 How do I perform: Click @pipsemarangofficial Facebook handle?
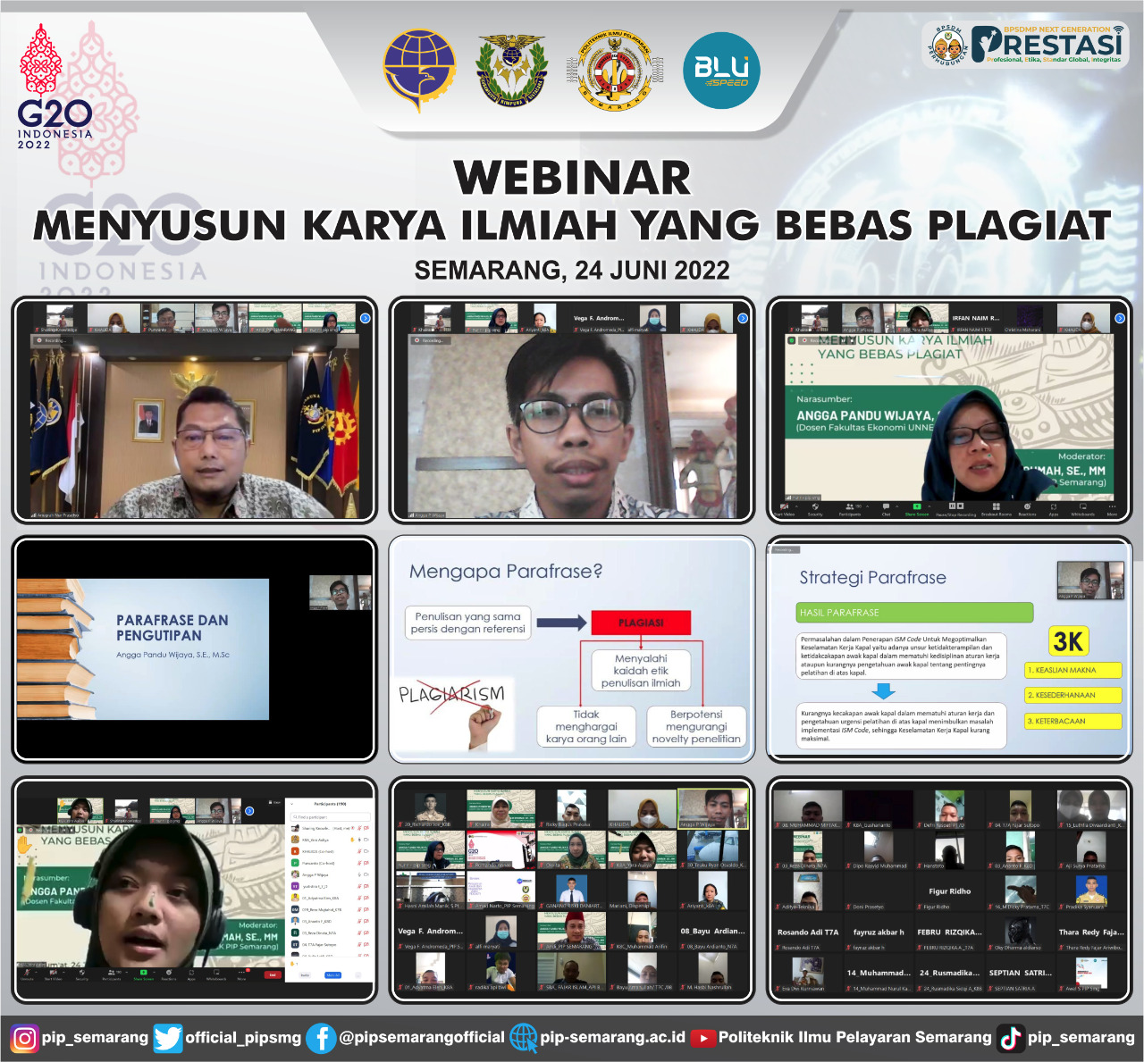422,1037
